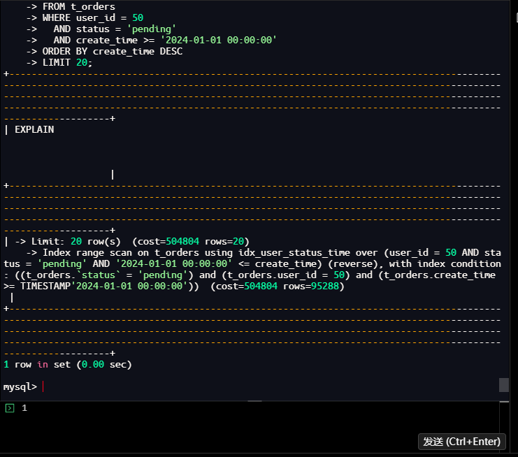Click the 'FROM t_orders' query line
This screenshot has width=518, height=457.
click(x=78, y=6)
